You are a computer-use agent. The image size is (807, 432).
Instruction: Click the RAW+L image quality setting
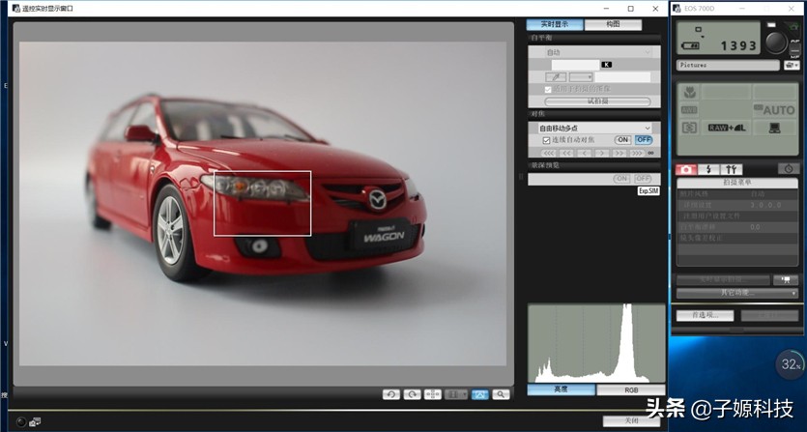[x=725, y=127]
